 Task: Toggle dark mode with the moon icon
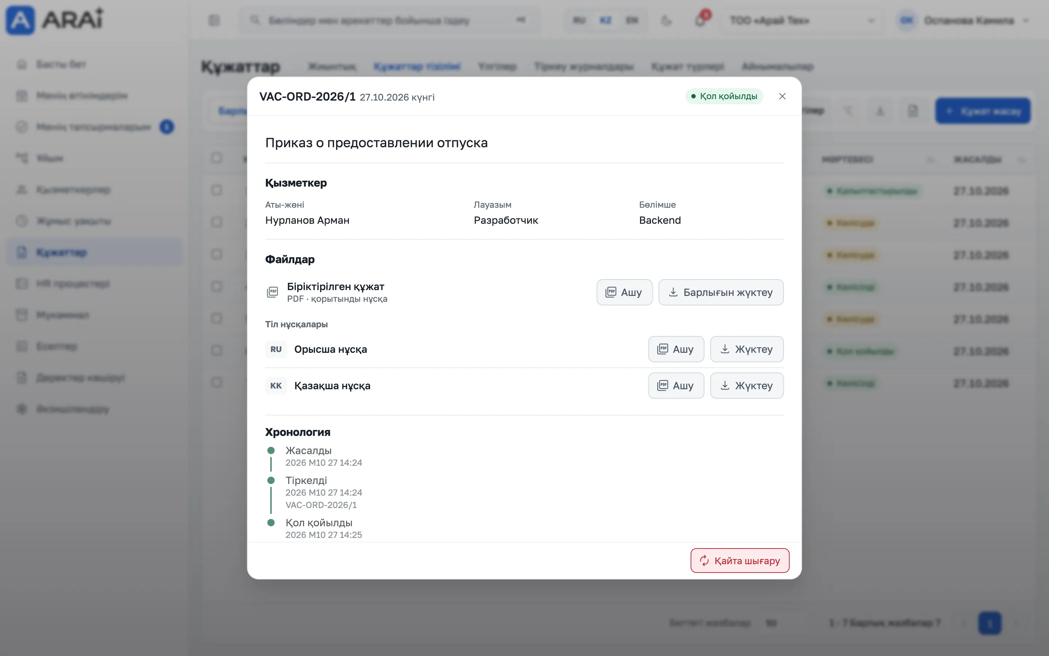[x=666, y=20]
